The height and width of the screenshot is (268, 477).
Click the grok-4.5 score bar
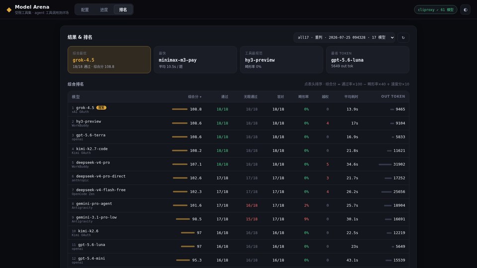tap(180, 109)
